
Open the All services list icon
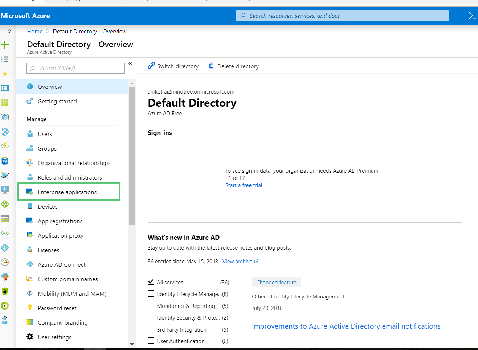tap(5, 59)
